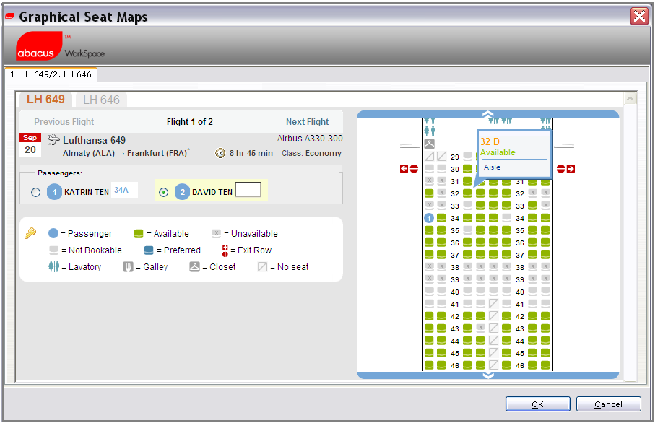Click the panel scrollbar up arrow
This screenshot has width=655, height=423.
[x=630, y=99]
